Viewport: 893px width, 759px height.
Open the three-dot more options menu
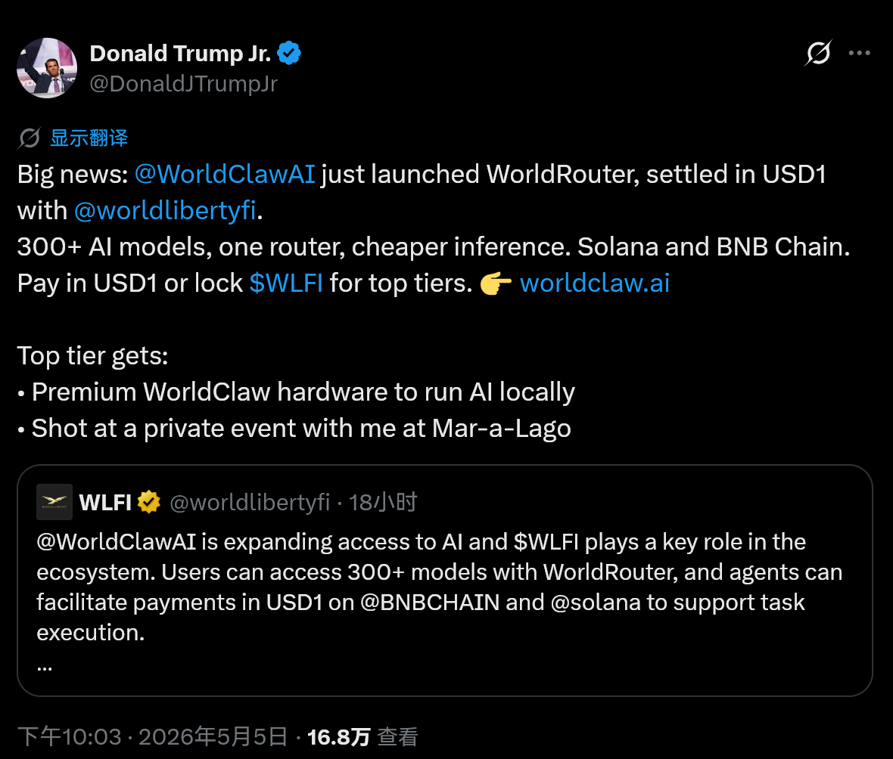pyautogui.click(x=859, y=54)
